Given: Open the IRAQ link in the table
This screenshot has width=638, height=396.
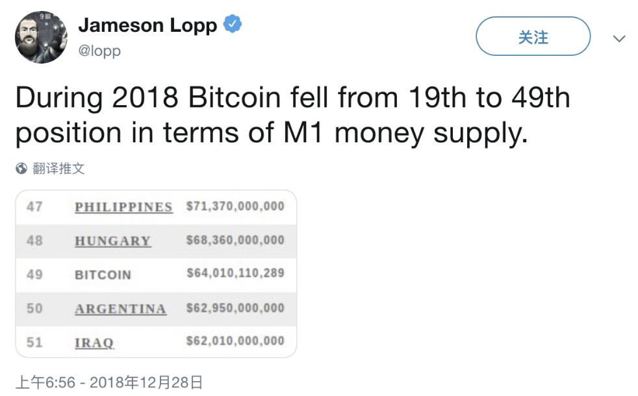Looking at the screenshot, I should click(94, 342).
